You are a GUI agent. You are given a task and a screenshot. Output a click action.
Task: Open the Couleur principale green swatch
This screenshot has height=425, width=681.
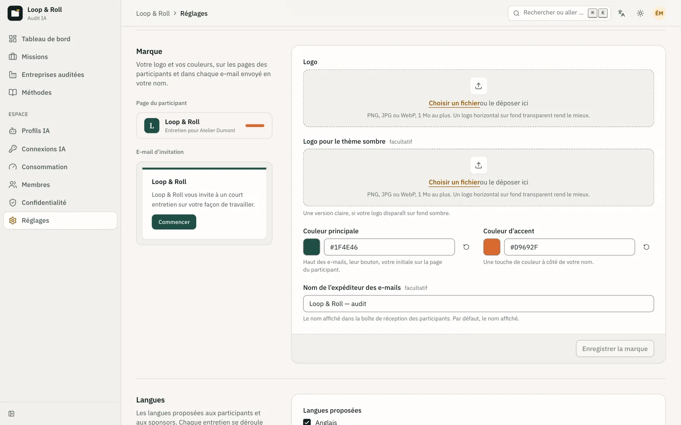312,247
